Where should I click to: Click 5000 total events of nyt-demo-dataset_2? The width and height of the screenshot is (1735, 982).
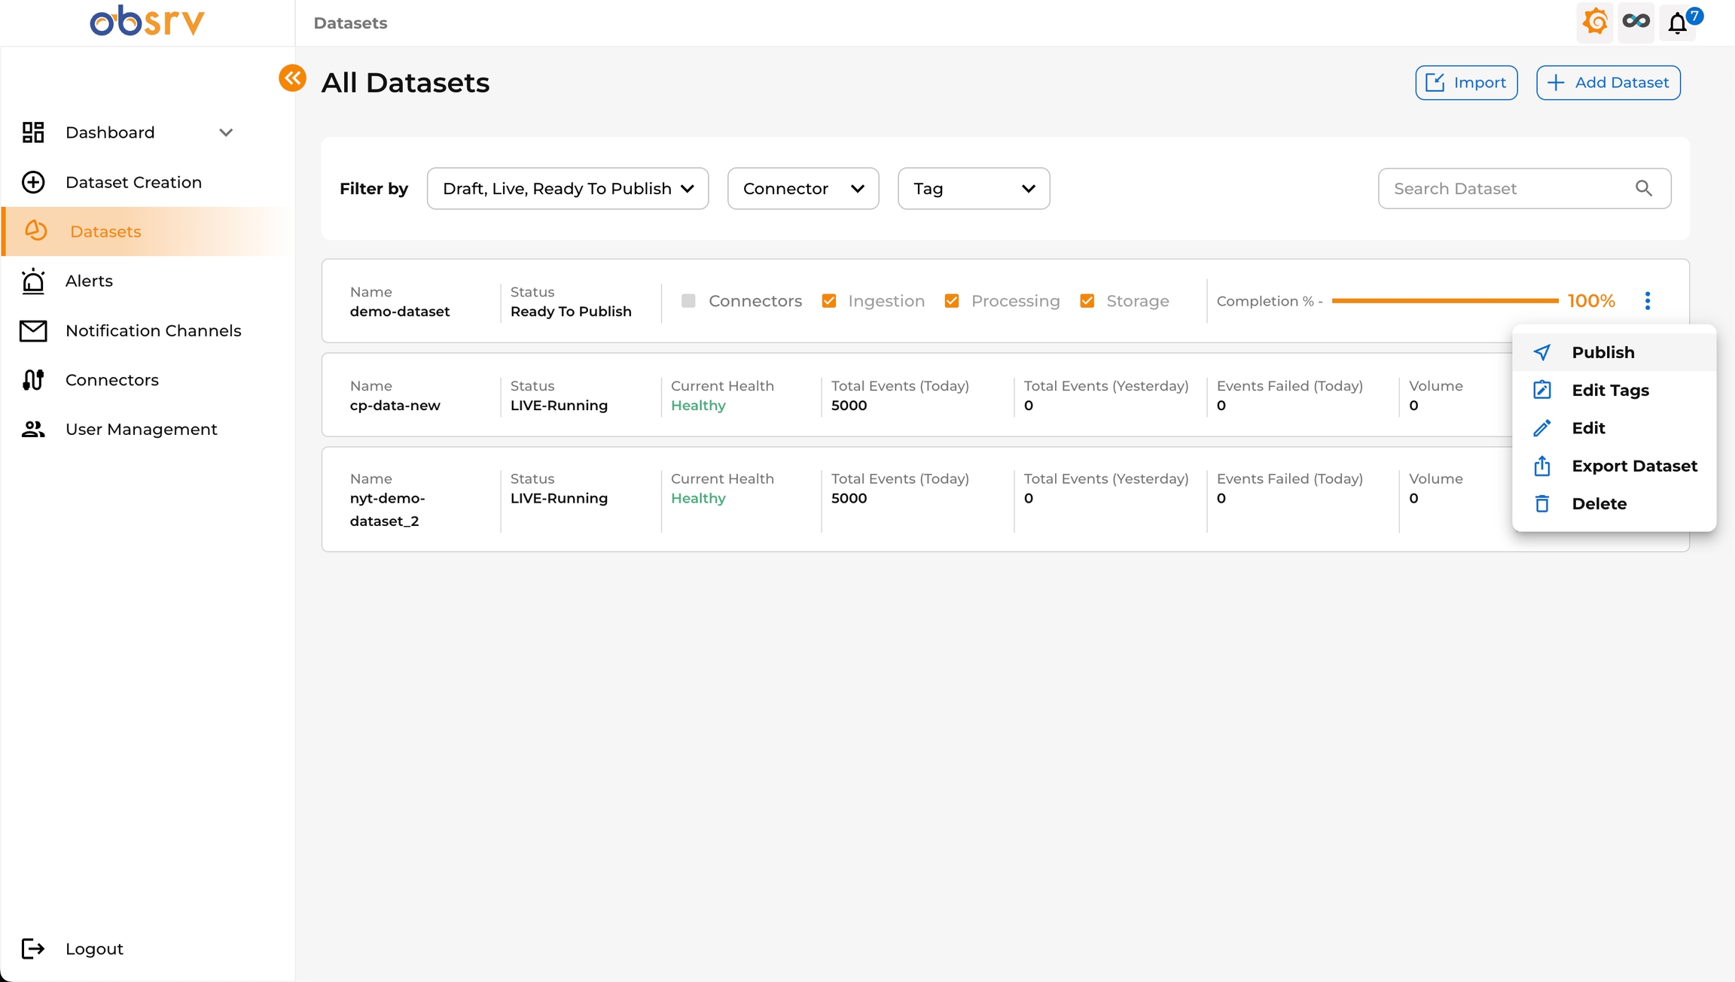coord(849,498)
